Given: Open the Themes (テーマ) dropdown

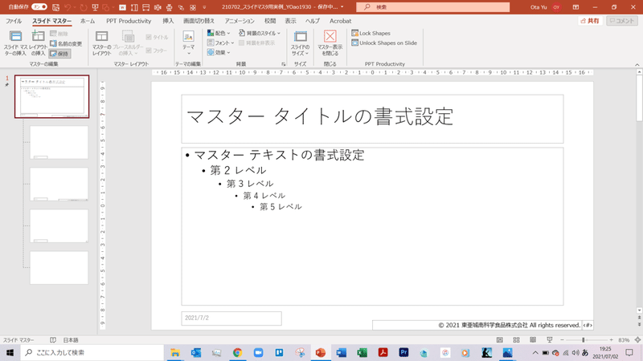Looking at the screenshot, I should pyautogui.click(x=189, y=43).
